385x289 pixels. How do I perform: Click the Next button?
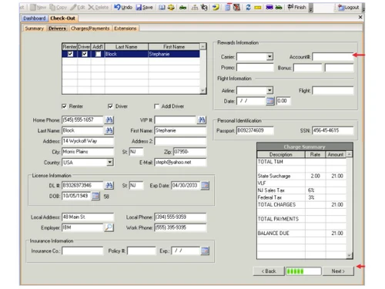[x=338, y=271]
